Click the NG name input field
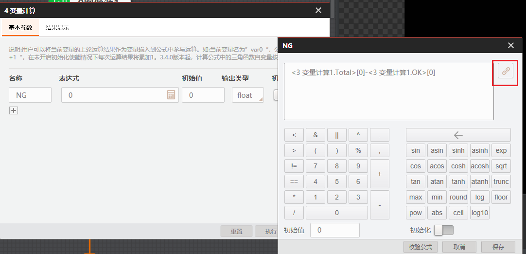 pos(30,95)
